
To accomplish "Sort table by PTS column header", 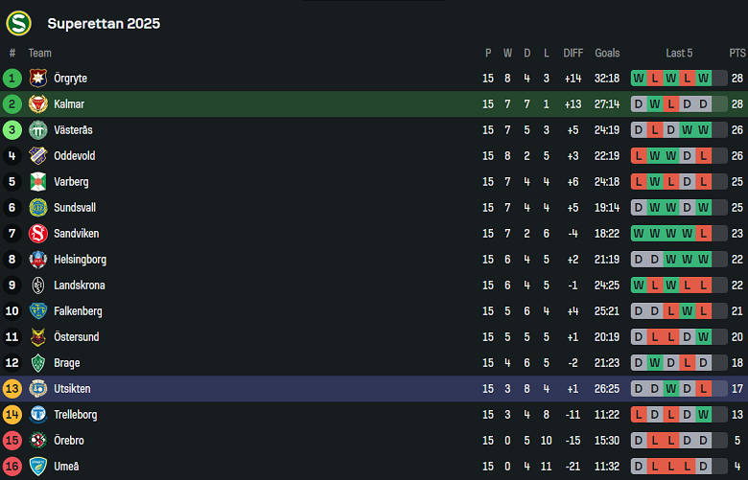I will tap(736, 54).
